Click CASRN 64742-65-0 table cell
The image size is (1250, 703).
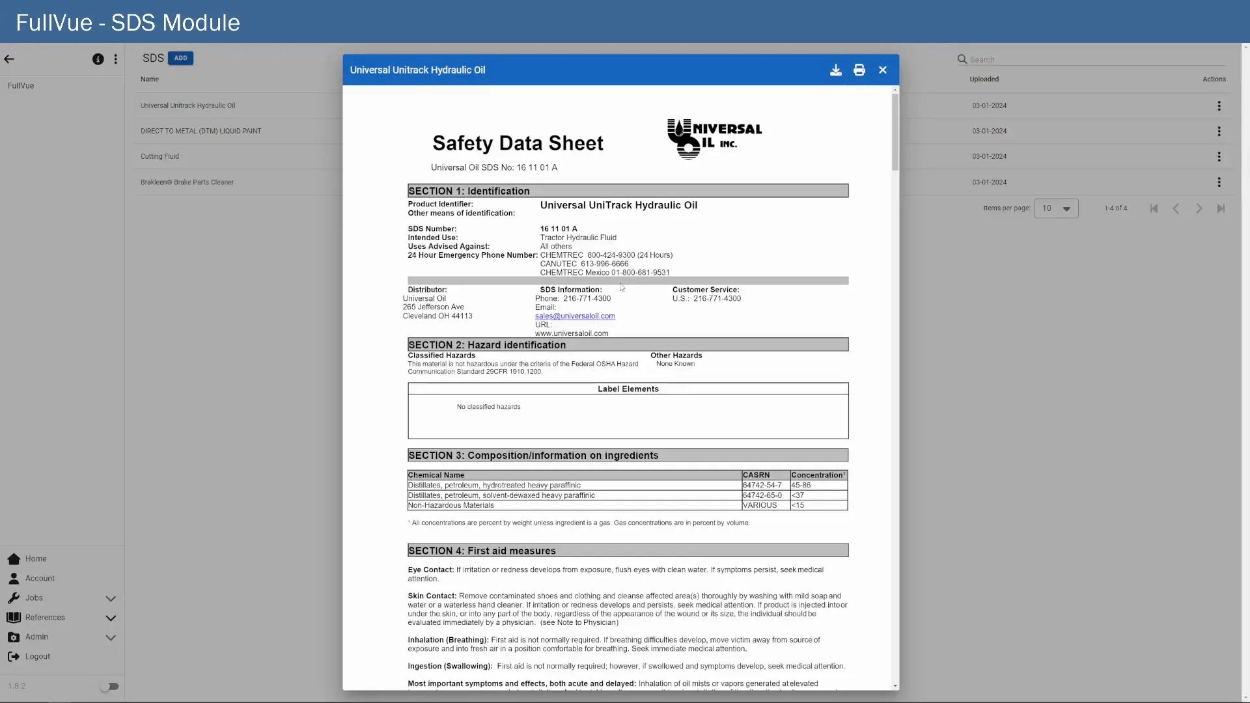click(x=766, y=495)
